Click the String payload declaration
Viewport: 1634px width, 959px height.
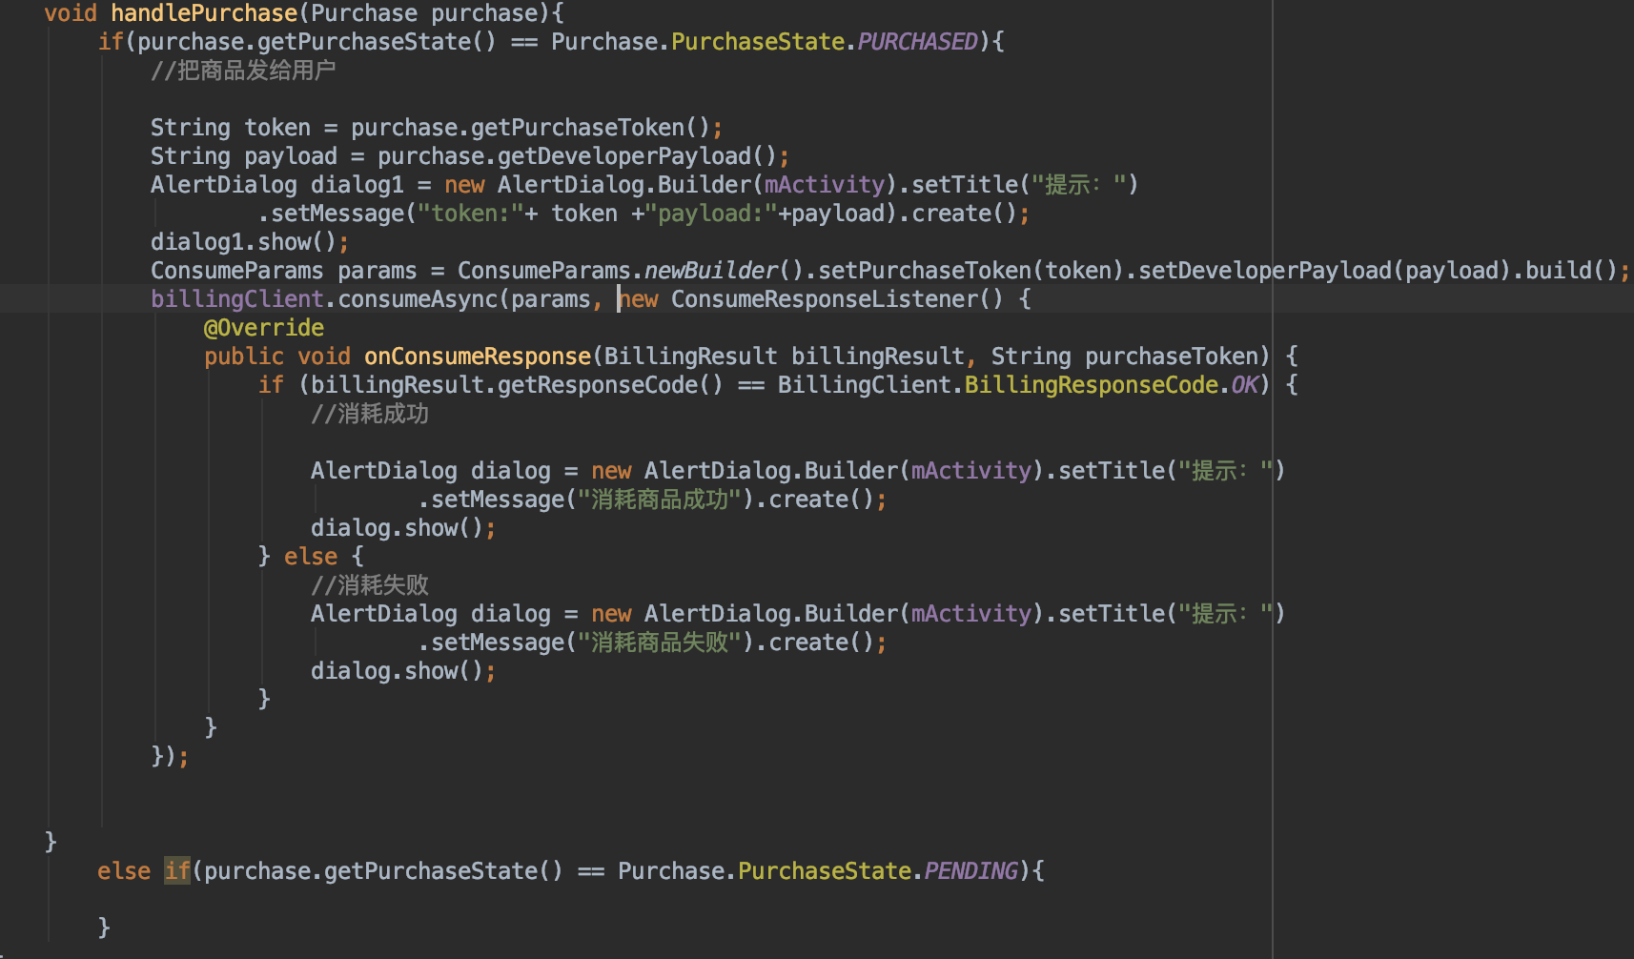point(244,156)
